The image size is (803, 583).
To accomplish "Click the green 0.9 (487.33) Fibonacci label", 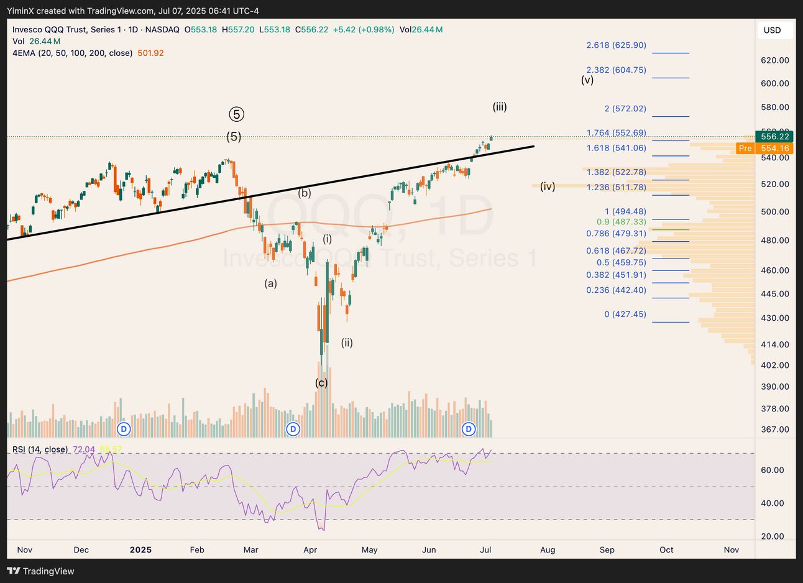I will 621,222.
